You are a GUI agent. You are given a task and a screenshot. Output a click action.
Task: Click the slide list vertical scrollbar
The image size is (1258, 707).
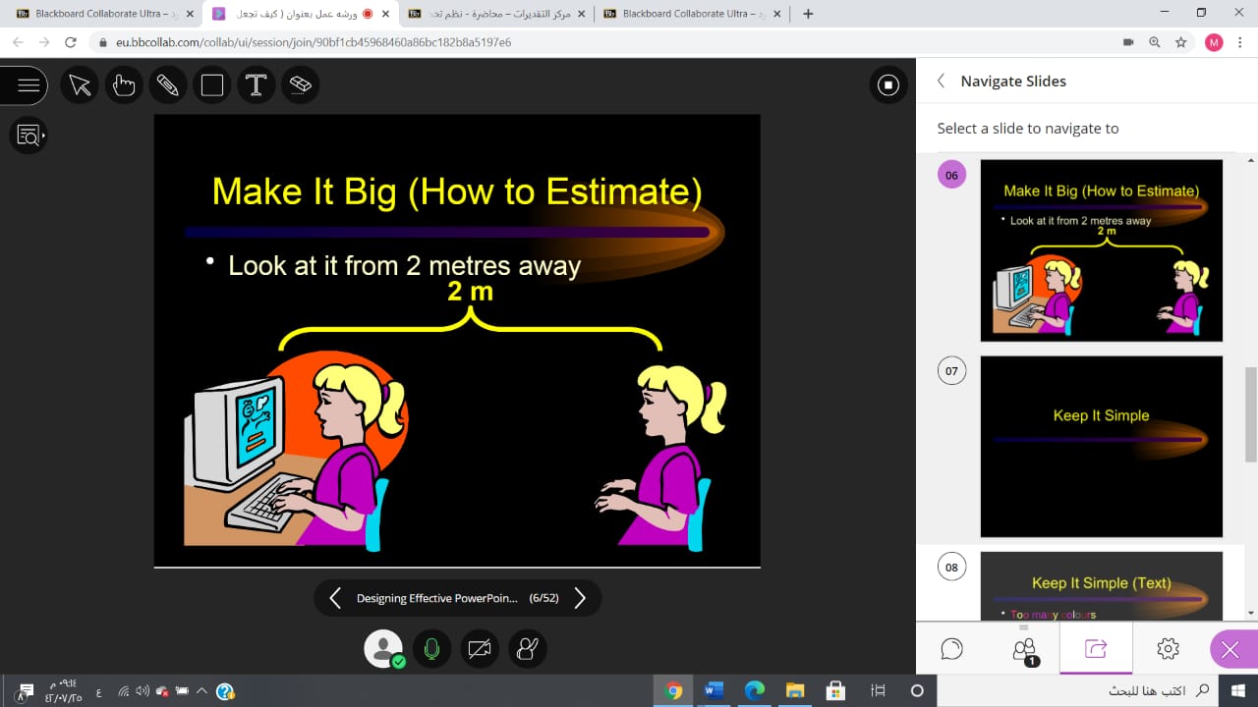1250,412
